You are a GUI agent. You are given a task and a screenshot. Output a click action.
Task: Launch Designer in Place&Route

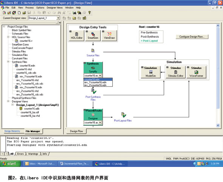pos(93,115)
